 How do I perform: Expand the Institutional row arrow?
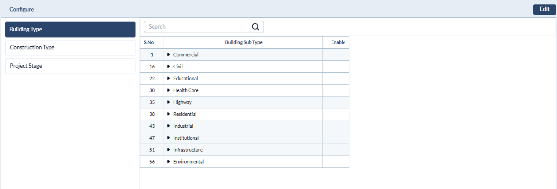coord(169,138)
